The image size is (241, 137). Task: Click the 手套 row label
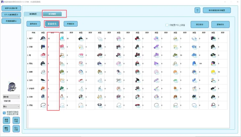pos(31,47)
